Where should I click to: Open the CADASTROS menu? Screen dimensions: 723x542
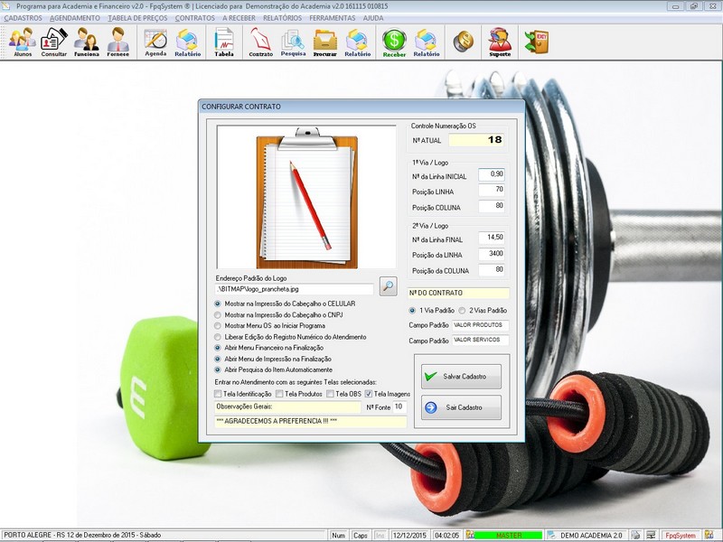(23, 18)
